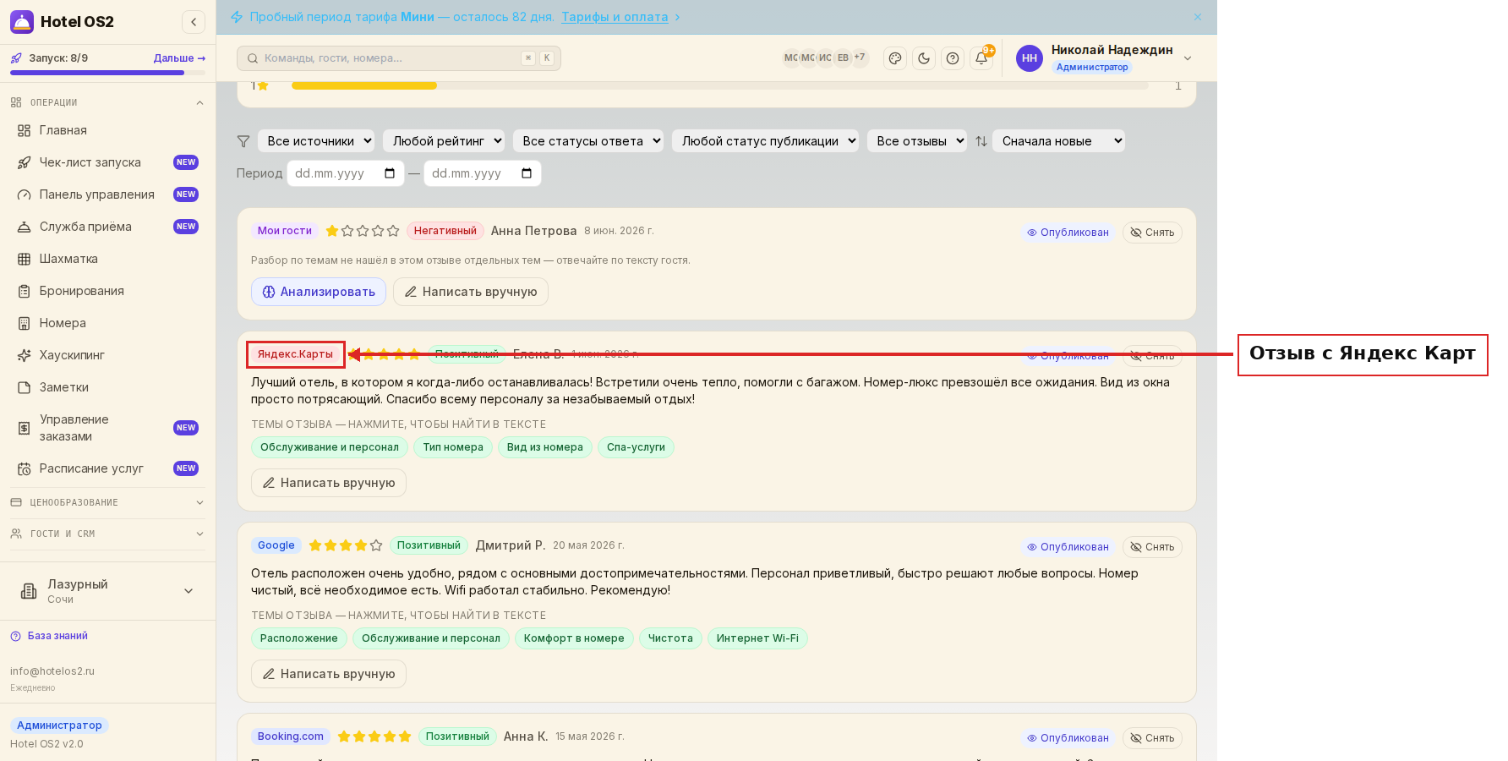
Task: Open the Тарифы и оплата link
Action: click(x=615, y=17)
